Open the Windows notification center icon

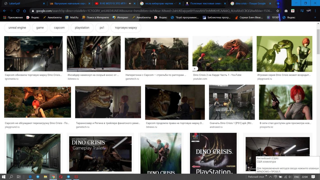pos(313,177)
